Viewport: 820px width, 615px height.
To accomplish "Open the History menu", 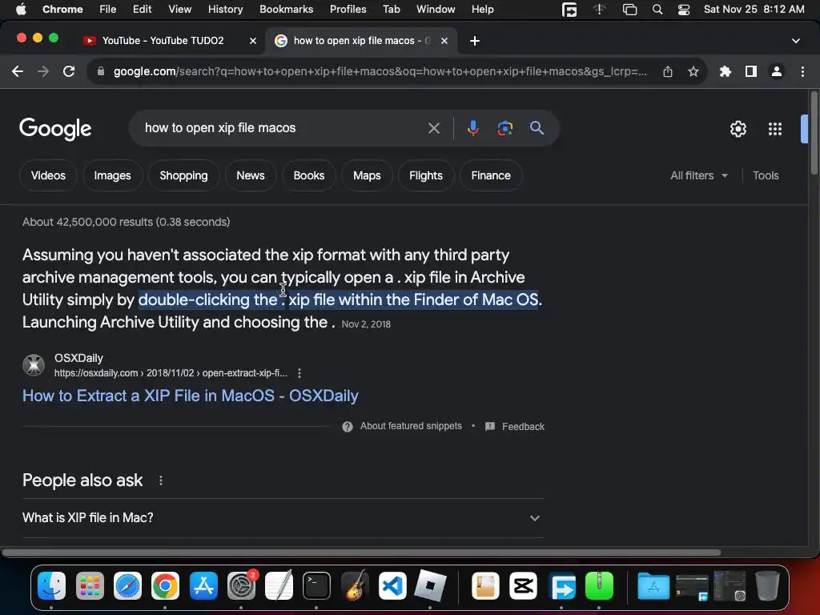I will click(x=225, y=10).
